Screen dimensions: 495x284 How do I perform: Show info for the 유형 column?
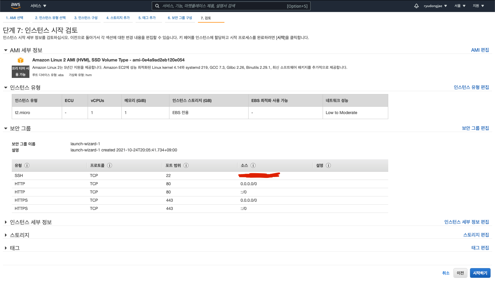point(27,166)
